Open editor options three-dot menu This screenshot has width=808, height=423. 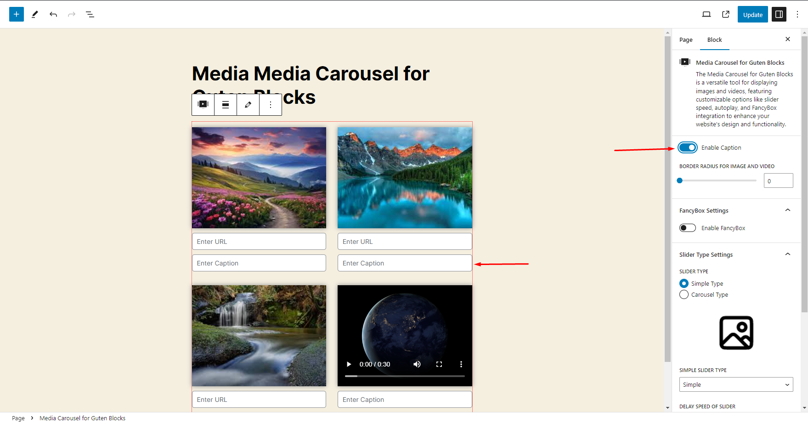pyautogui.click(x=797, y=14)
